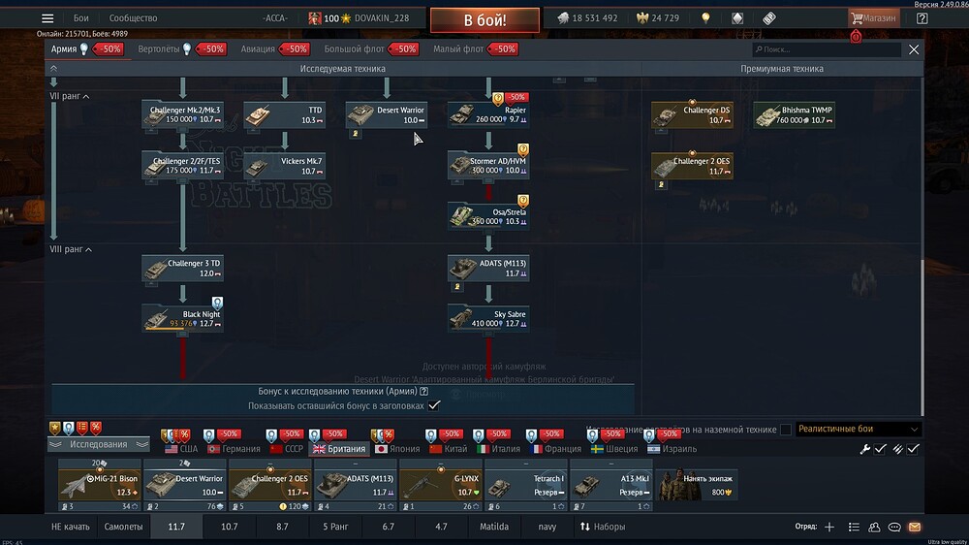Click the golden eagles currency icon
Screen dimensions: 969x545
coord(641,18)
